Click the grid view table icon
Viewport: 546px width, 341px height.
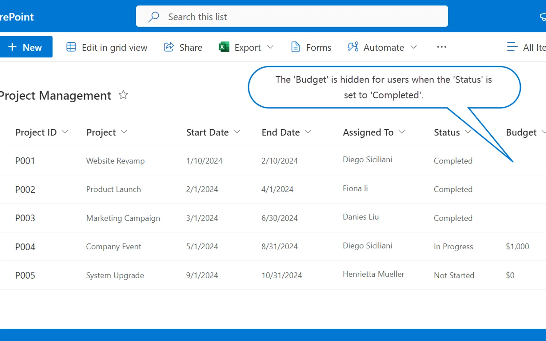tap(71, 47)
